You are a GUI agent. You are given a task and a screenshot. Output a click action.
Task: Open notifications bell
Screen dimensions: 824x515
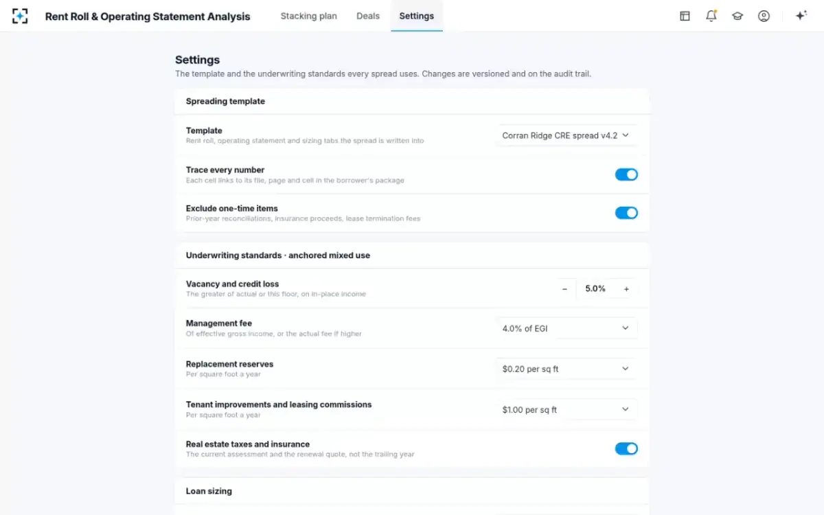(711, 16)
